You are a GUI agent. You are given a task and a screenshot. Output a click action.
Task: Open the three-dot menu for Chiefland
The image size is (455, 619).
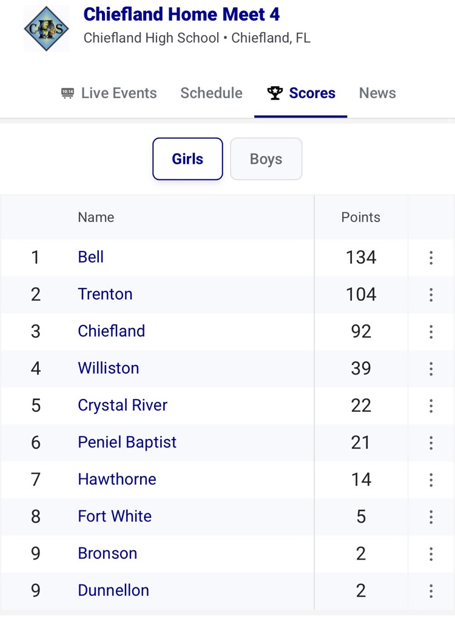pos(431,332)
